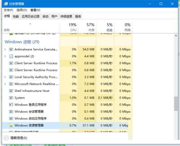Select the Antimalware Service Executable row name
Image resolution: width=180 pixels, height=146 pixels.
click(36, 49)
